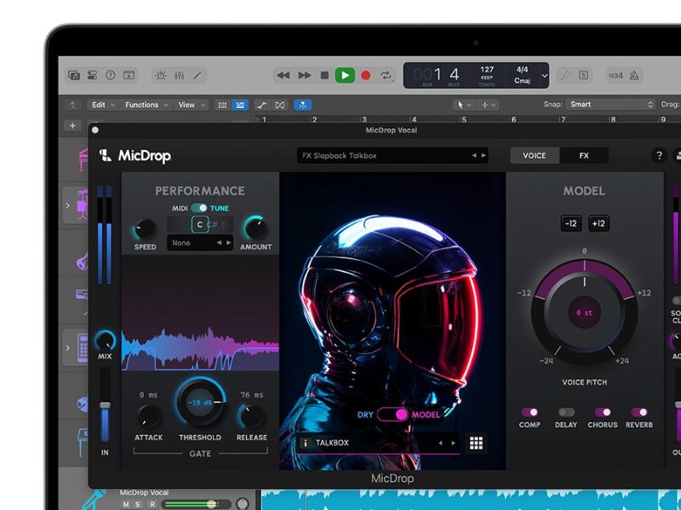Switch the MIDI/TUNE toggle to MIDI
The image size is (681, 510).
(x=194, y=207)
